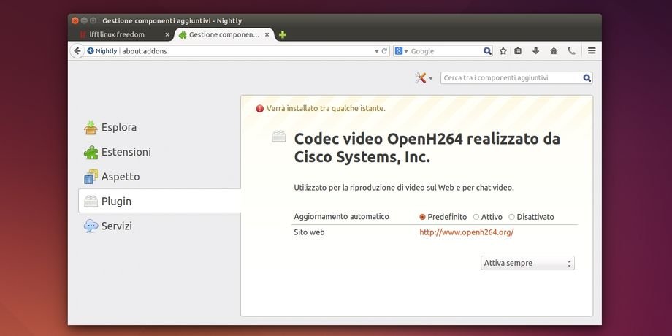Start a conversation with phone icon
This screenshot has height=336, width=672.
coord(571,51)
